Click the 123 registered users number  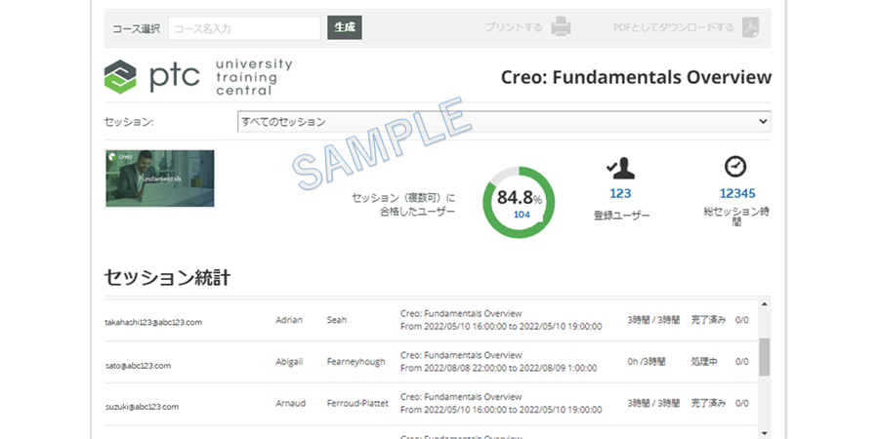click(x=620, y=194)
